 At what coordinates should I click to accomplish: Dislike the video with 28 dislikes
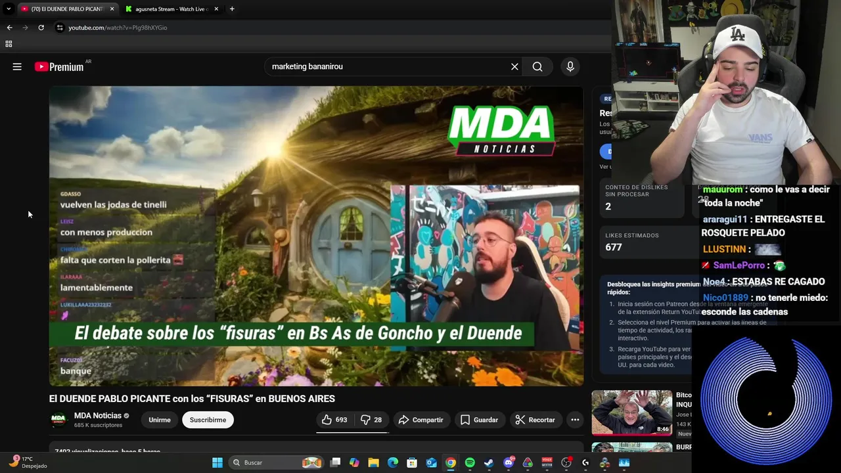click(x=371, y=420)
